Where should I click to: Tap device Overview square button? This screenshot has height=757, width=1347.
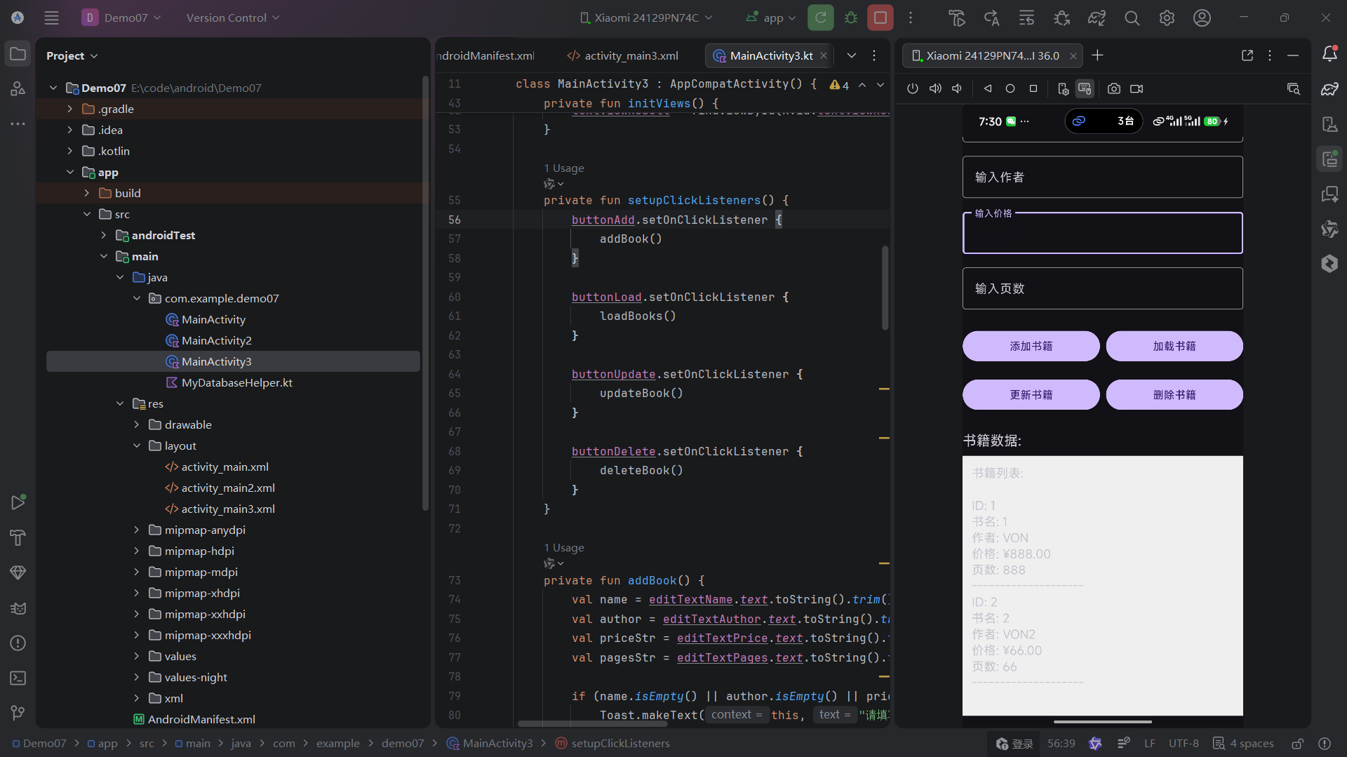click(x=1033, y=88)
